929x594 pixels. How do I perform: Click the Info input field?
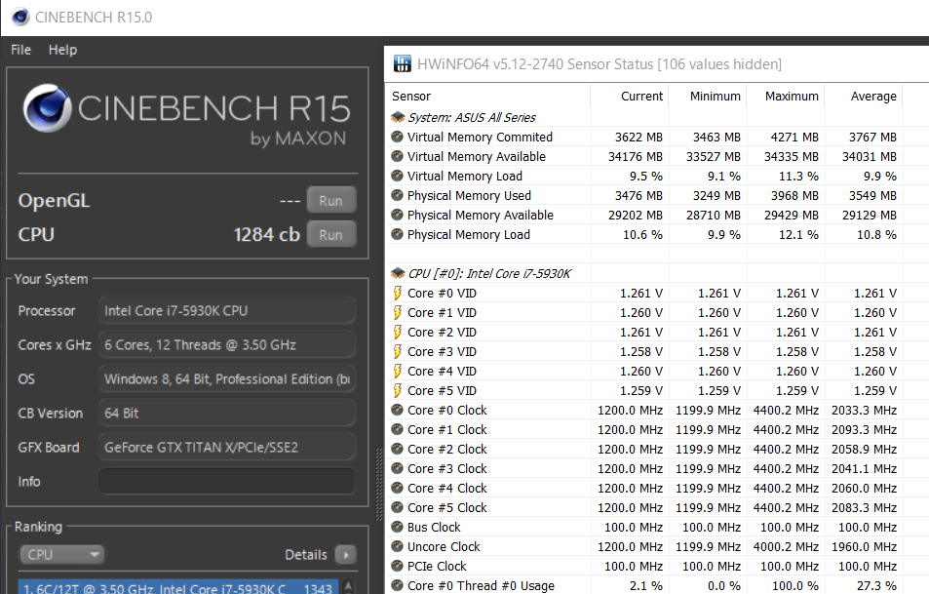pos(227,482)
